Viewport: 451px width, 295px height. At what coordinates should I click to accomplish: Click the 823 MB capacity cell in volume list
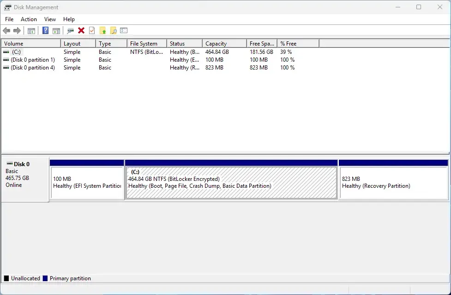click(214, 68)
